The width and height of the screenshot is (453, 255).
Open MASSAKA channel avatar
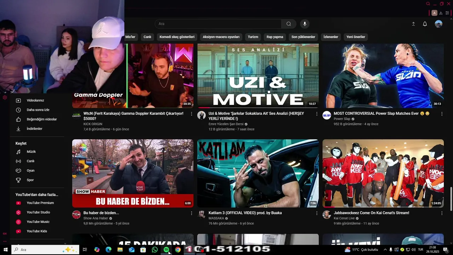(201, 215)
